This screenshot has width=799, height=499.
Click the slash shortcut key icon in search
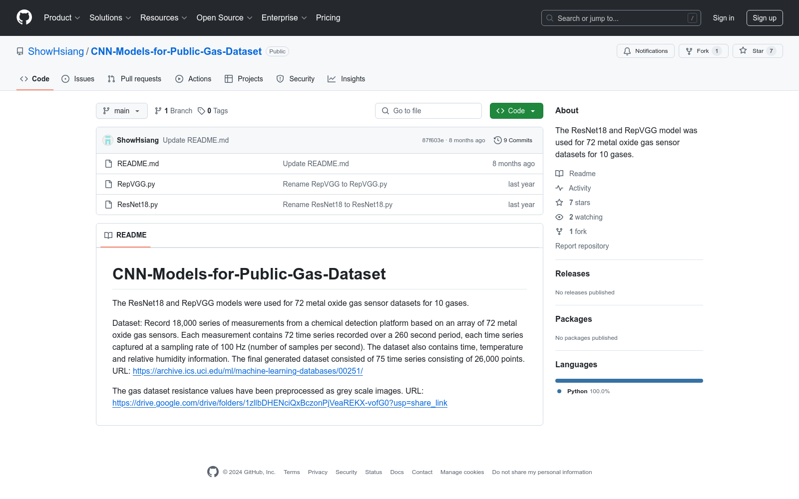click(x=692, y=18)
